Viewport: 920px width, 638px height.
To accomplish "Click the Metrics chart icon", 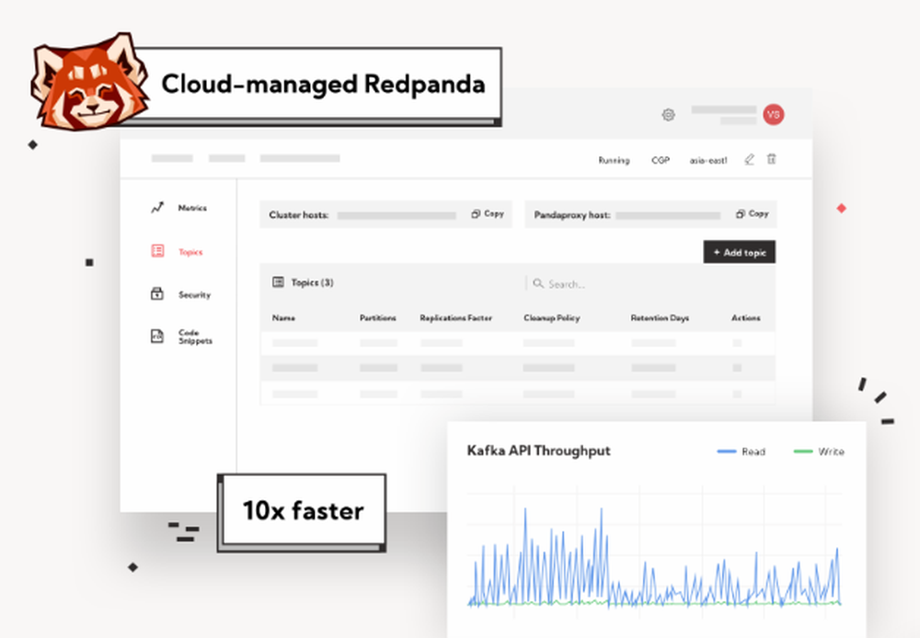I will click(157, 208).
